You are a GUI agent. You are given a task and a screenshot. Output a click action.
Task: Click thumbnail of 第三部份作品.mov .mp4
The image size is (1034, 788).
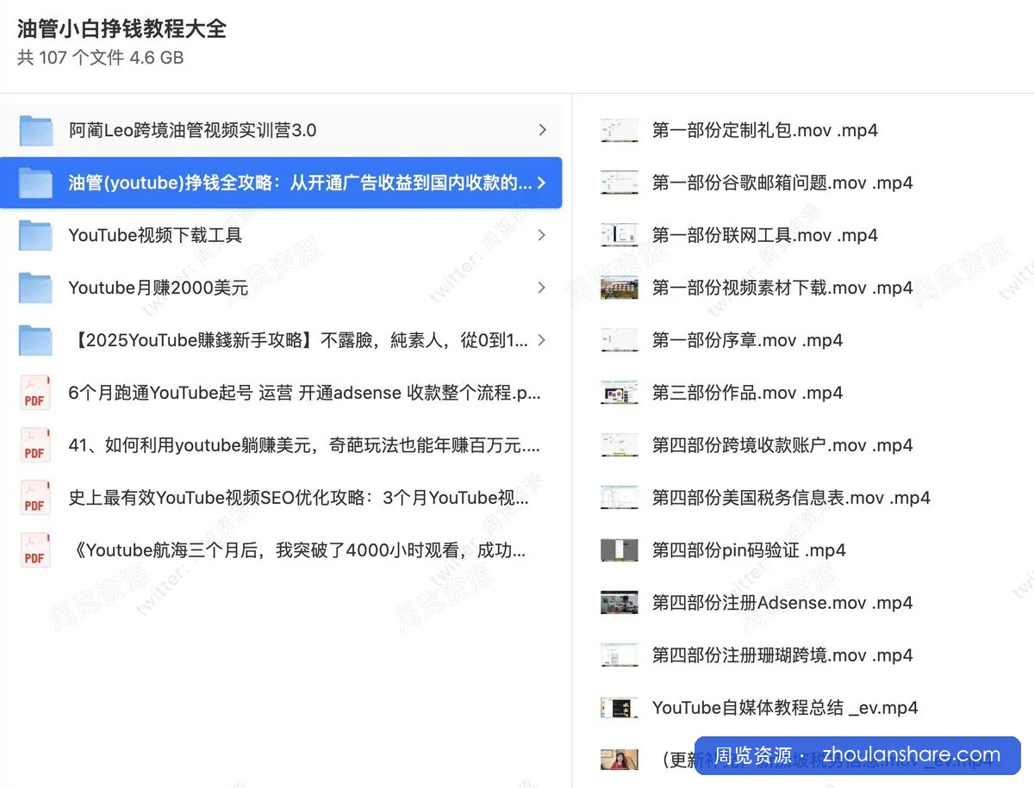[x=619, y=393]
